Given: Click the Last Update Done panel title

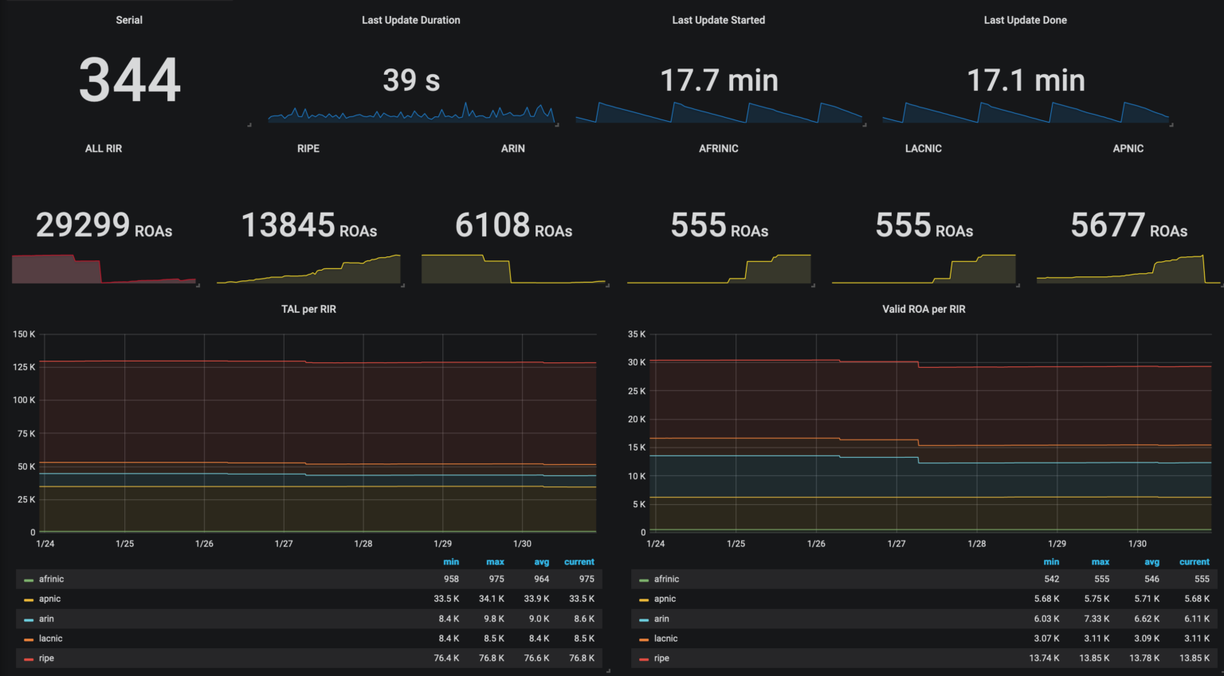Looking at the screenshot, I should coord(1026,20).
